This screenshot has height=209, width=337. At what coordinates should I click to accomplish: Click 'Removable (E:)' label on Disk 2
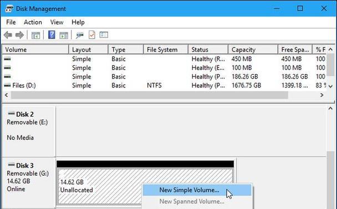(x=27, y=122)
